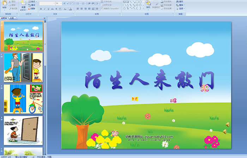247x158 pixels.
Task: Open Shape Outline (形状轮廓) color menu
Action: (x=167, y=5)
